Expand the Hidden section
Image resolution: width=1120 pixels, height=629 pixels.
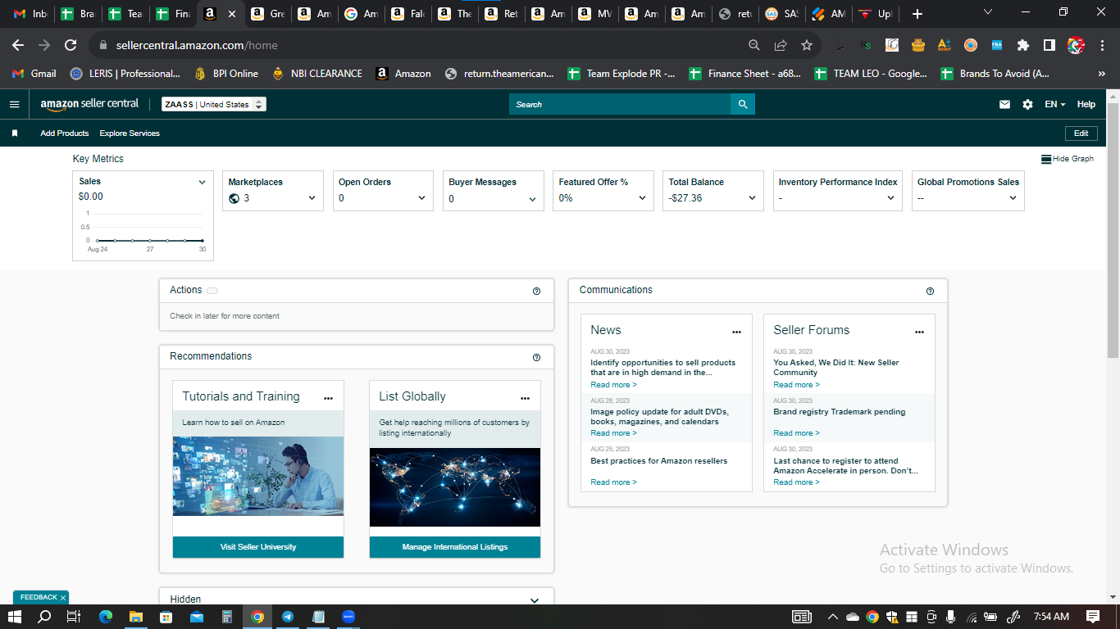[x=535, y=600]
